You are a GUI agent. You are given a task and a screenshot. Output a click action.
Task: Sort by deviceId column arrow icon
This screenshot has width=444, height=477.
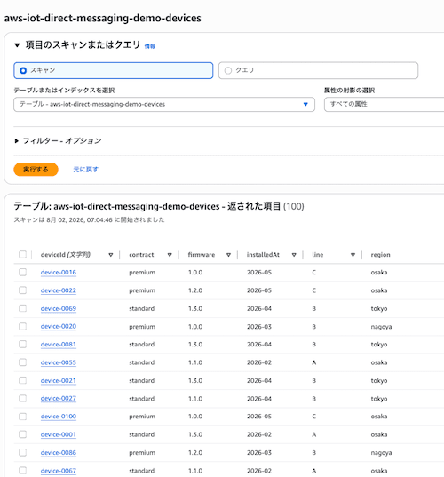tap(111, 255)
